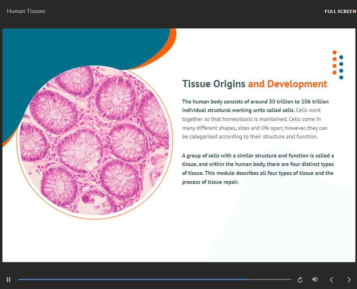
Task: Click the replay slide icon
Action: pyautogui.click(x=300, y=280)
